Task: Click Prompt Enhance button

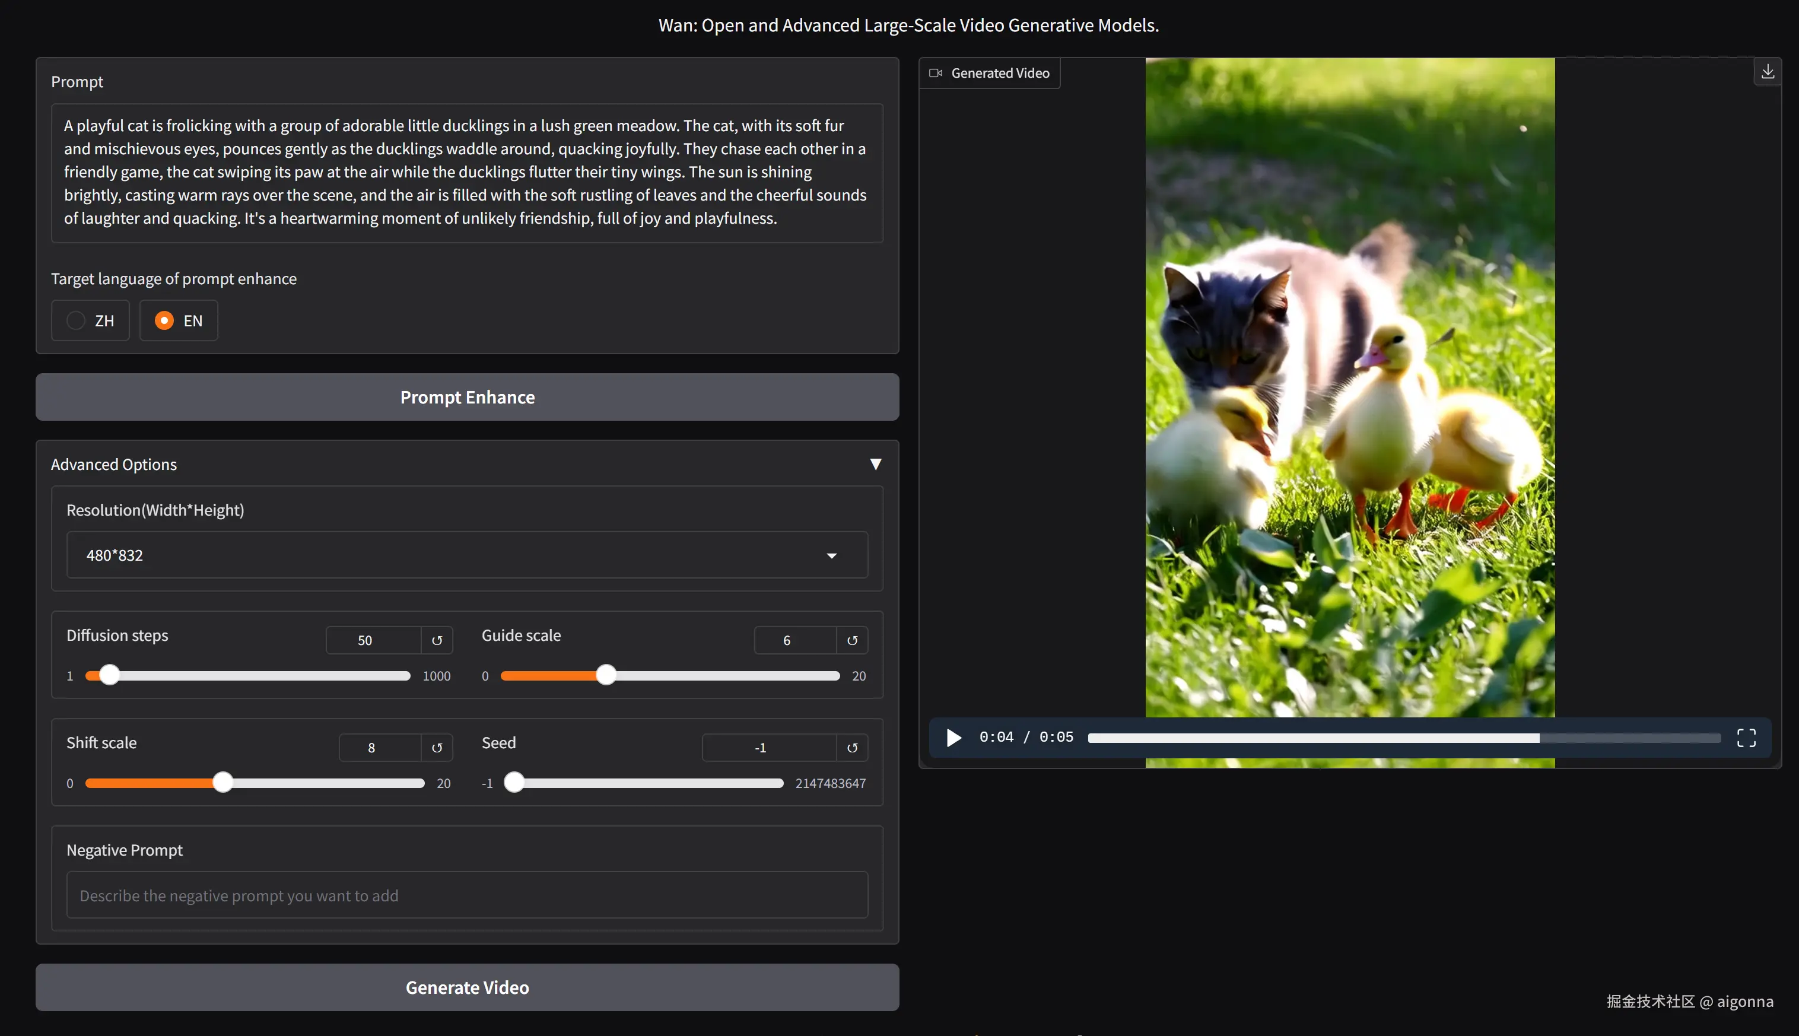Action: tap(466, 397)
